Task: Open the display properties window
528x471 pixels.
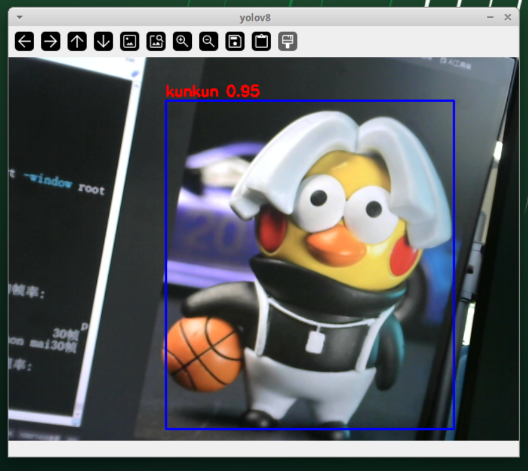Action: click(x=287, y=41)
